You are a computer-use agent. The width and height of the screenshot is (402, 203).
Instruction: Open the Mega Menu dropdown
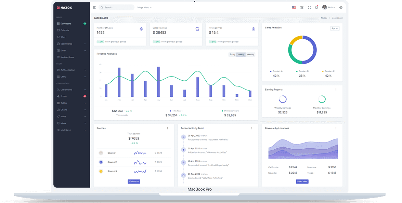pos(144,7)
